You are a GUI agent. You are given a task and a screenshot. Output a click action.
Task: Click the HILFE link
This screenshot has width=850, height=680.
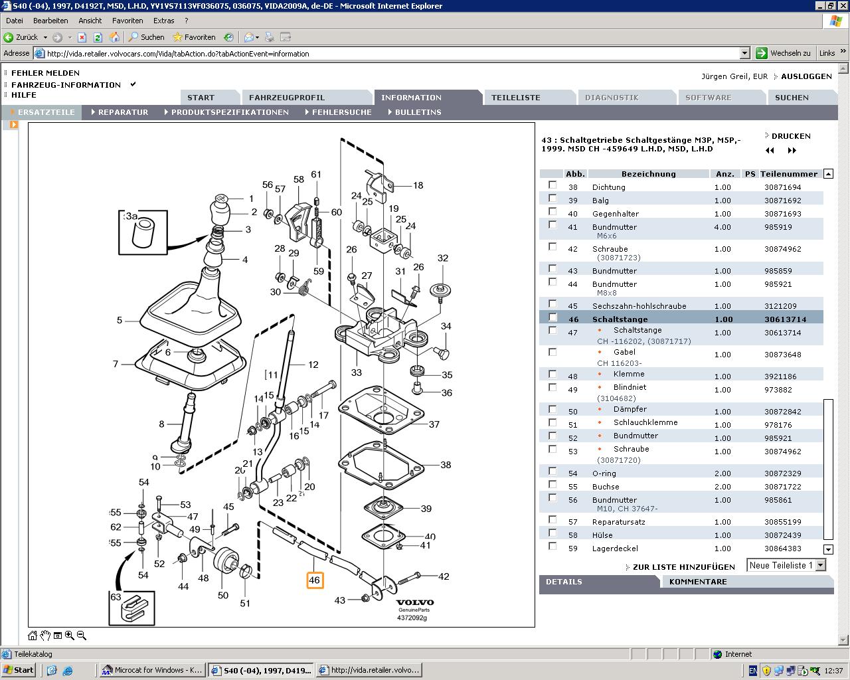(x=24, y=95)
